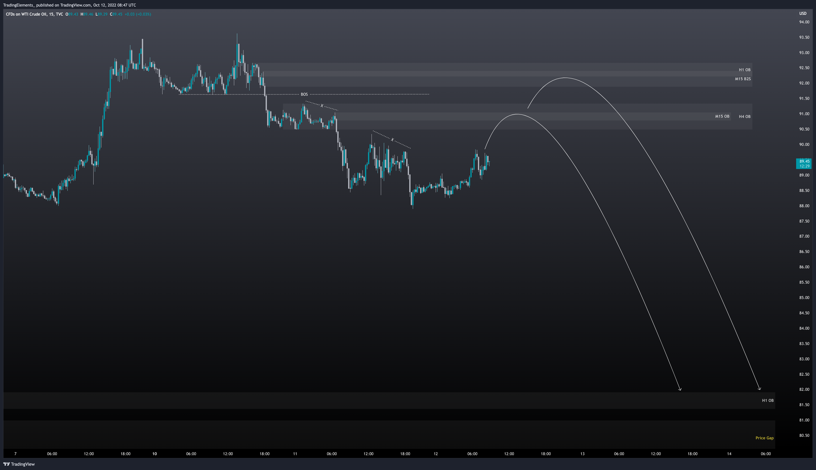Click the 81.00 price axis label
816x470 pixels.
coord(804,420)
